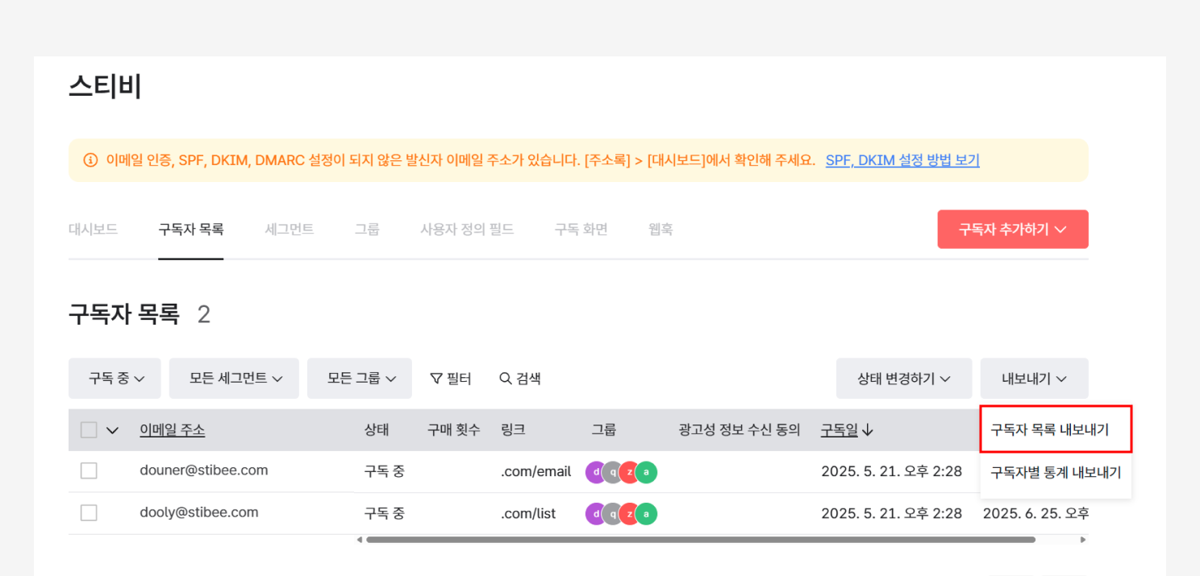Image resolution: width=1200 pixels, height=576 pixels.
Task: Open the 상태 변경하기 dropdown
Action: 903,379
